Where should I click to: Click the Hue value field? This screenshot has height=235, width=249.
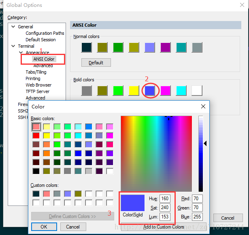pos(165,199)
